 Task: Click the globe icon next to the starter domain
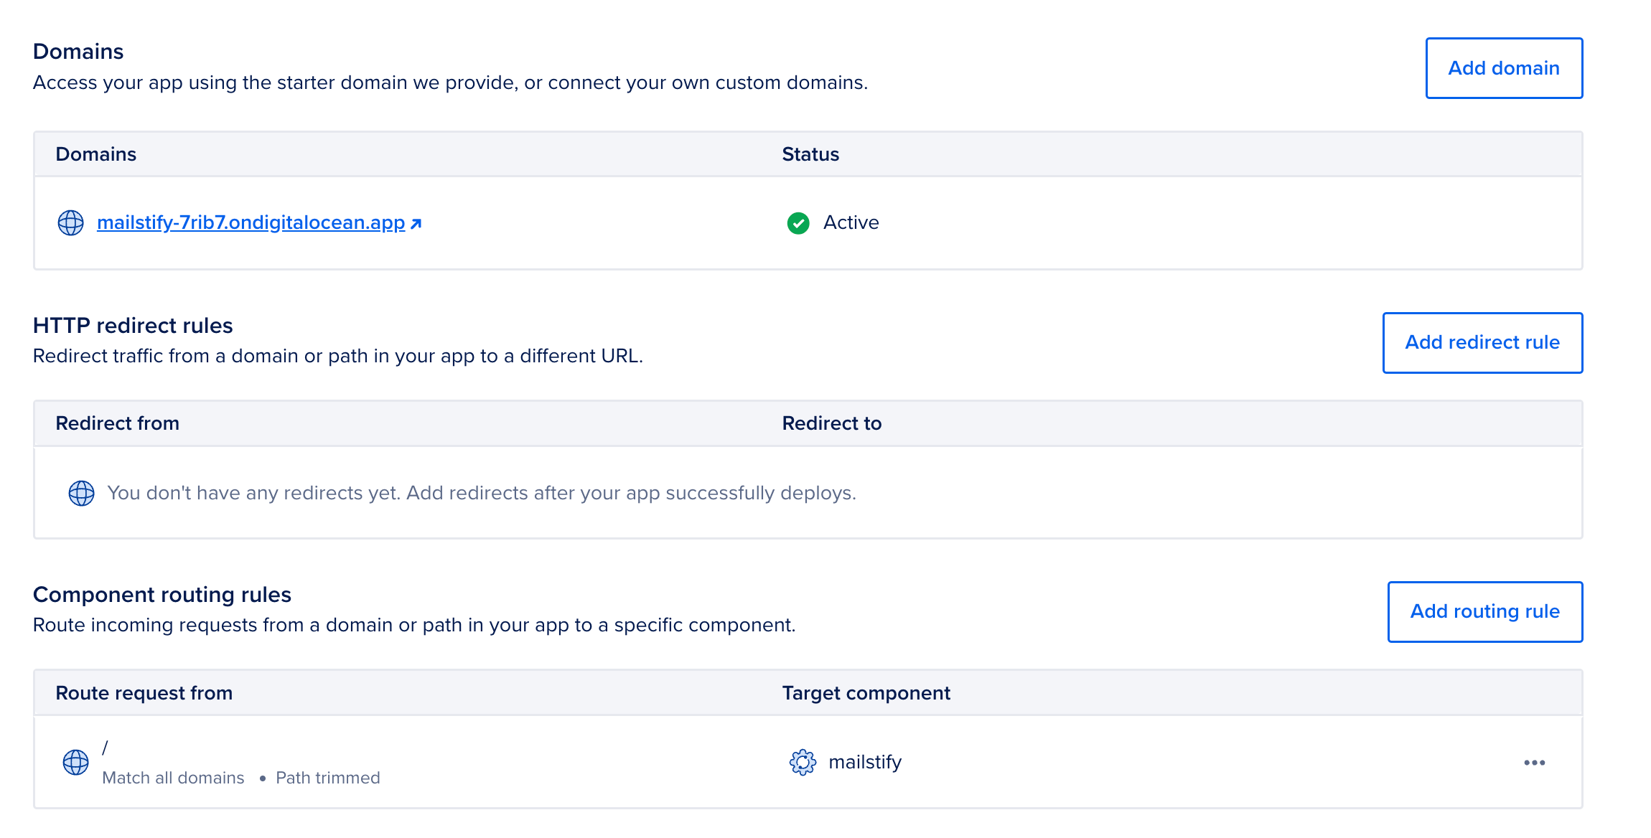70,222
